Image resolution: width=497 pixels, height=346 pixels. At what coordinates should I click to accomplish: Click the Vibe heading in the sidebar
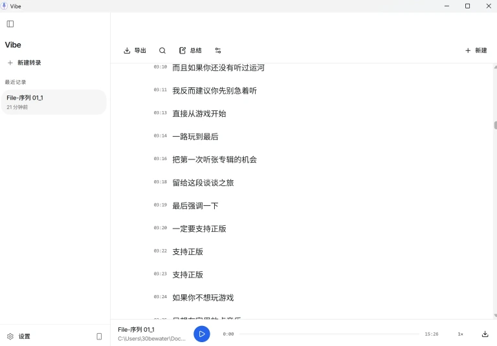pyautogui.click(x=13, y=45)
